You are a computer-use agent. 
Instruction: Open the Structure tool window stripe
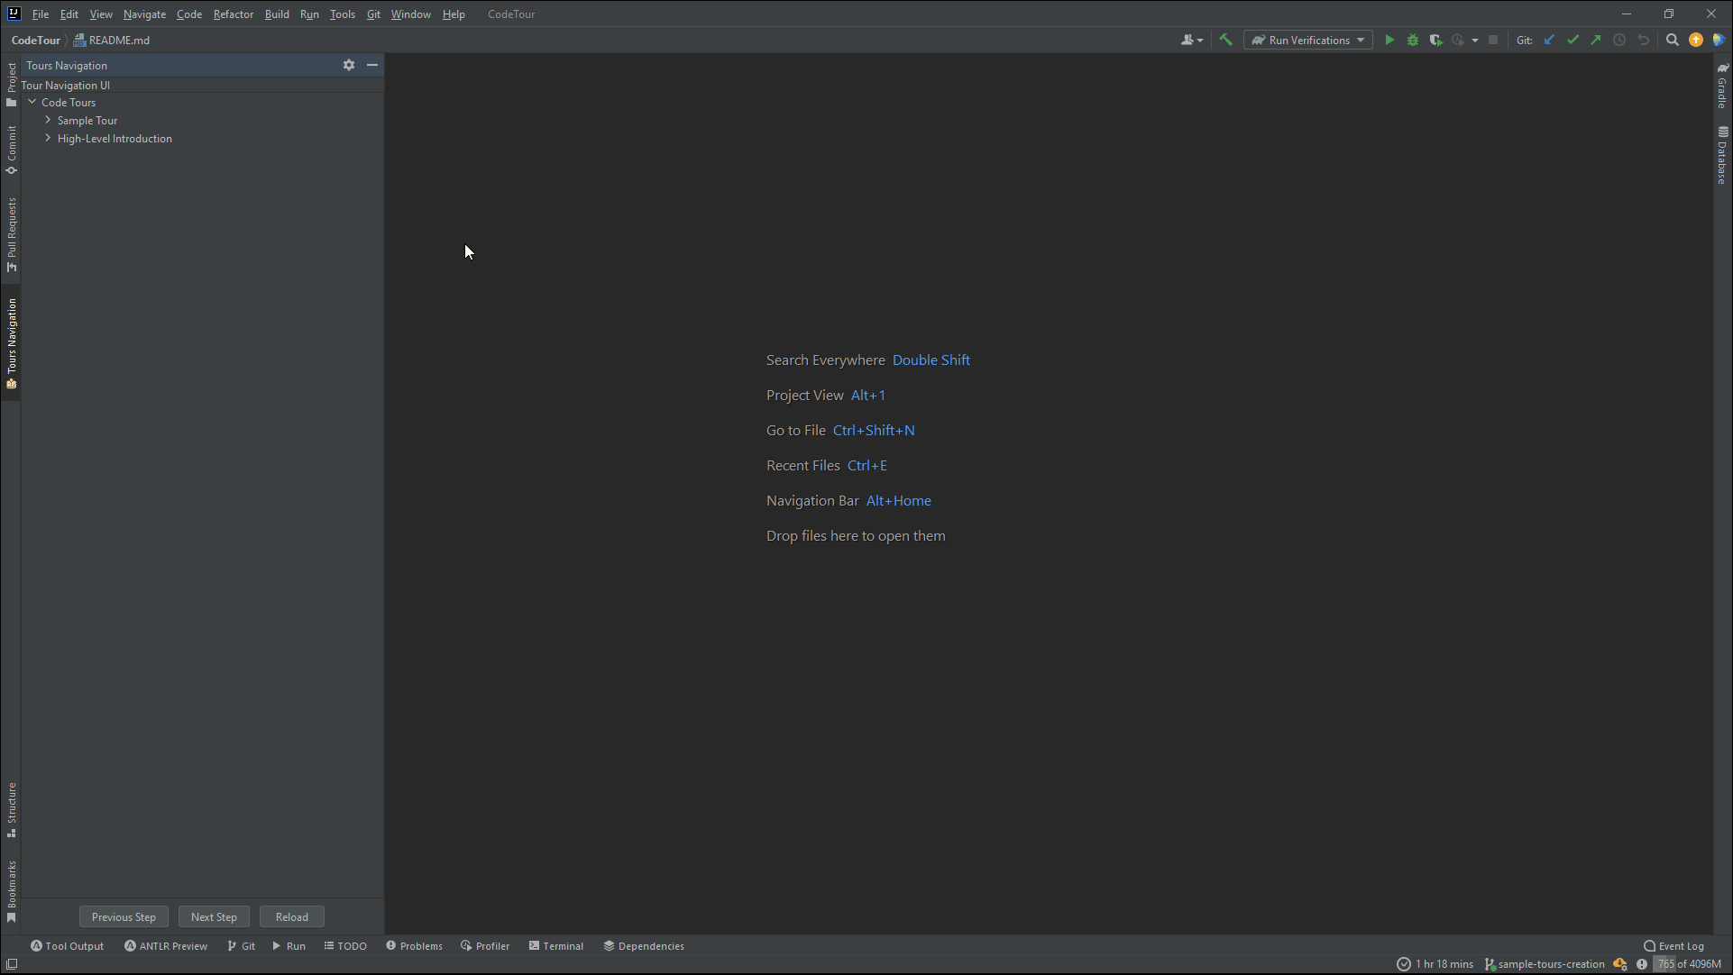coord(11,809)
